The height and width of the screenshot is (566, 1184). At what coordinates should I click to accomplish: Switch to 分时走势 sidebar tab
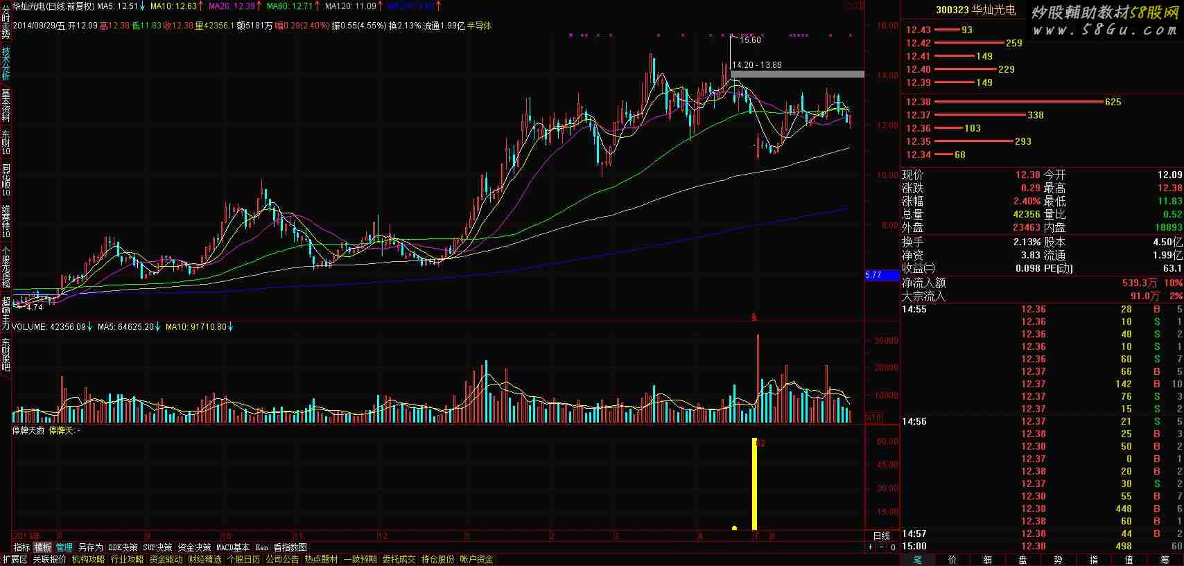pyautogui.click(x=6, y=21)
